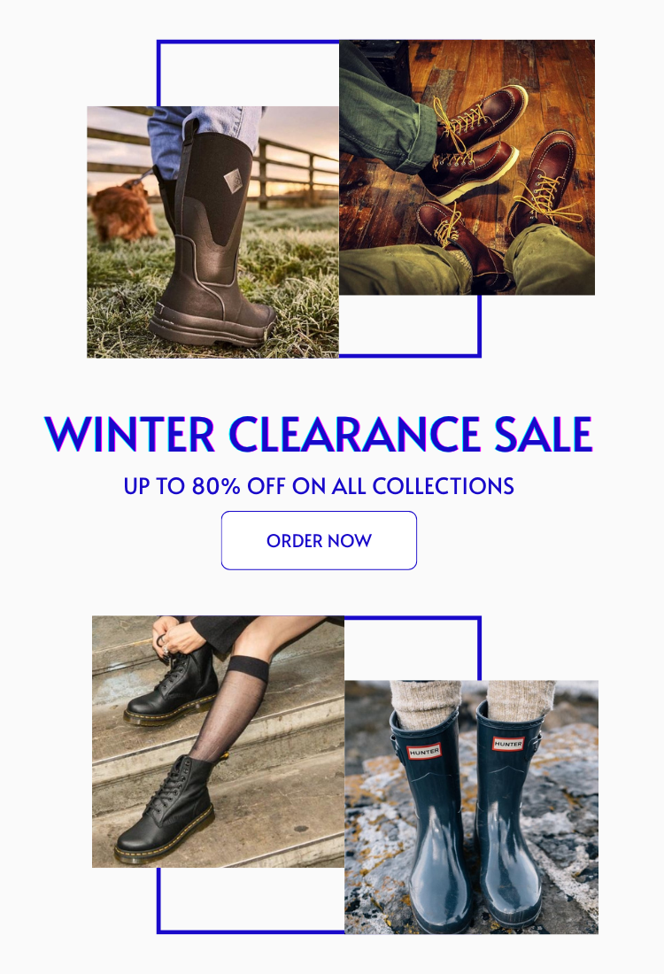Image resolution: width=664 pixels, height=974 pixels.
Task: Select the CLEARANCE word in headline
Action: (354, 434)
